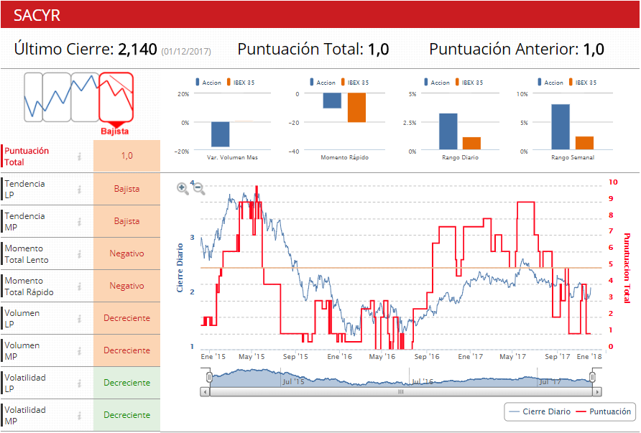
Task: Click the orange IBEX 35 bar in Momento Rápido
Action: pyautogui.click(x=356, y=108)
